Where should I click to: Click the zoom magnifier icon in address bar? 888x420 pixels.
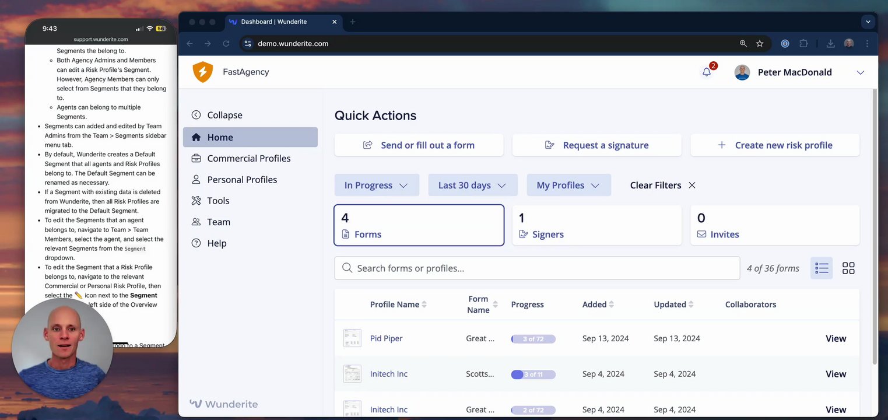[743, 44]
